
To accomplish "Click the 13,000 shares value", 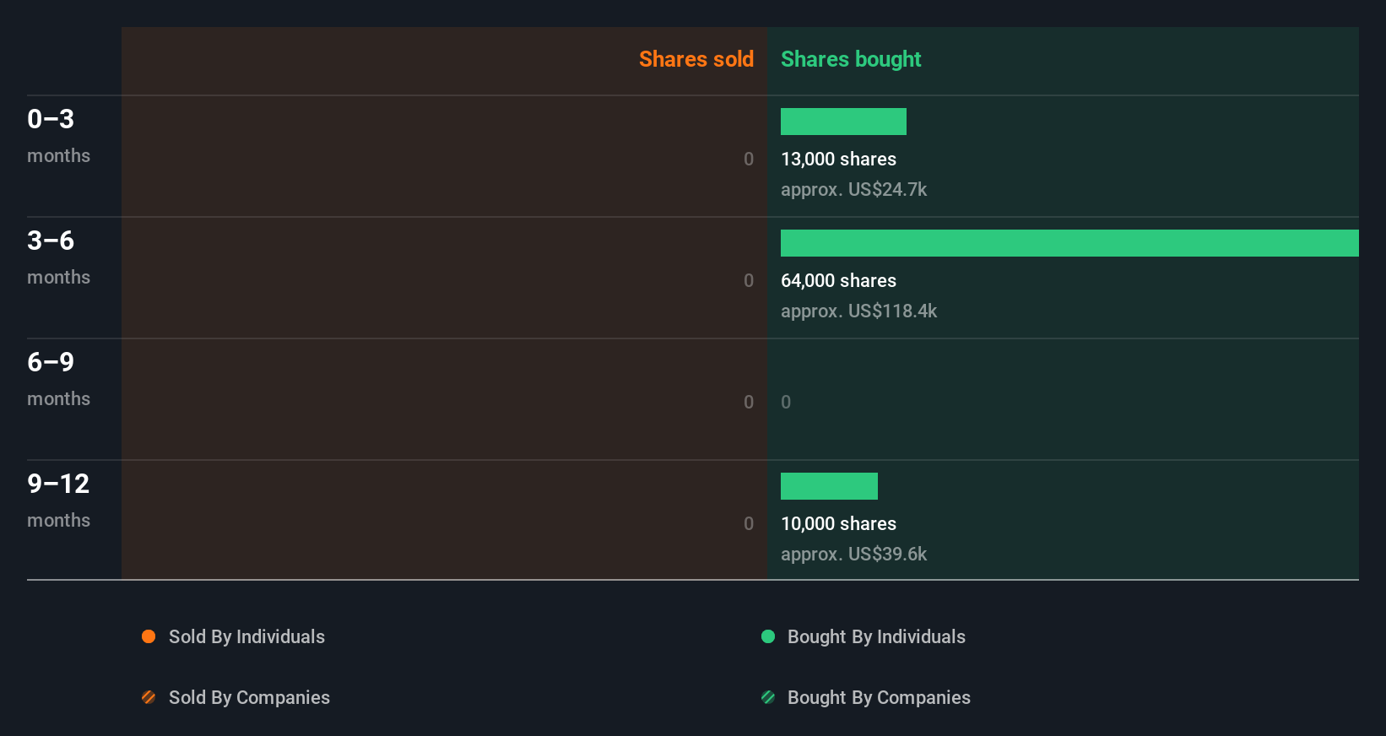I will click(838, 159).
